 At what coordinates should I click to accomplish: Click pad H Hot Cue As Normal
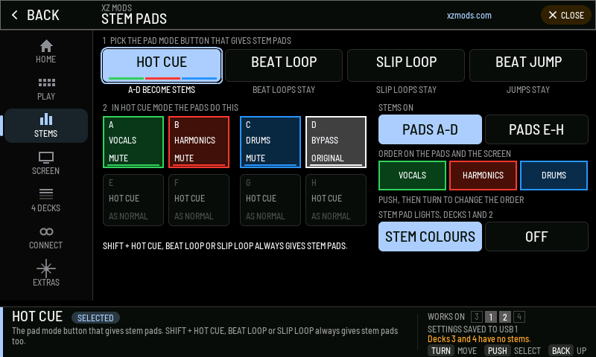tap(336, 200)
